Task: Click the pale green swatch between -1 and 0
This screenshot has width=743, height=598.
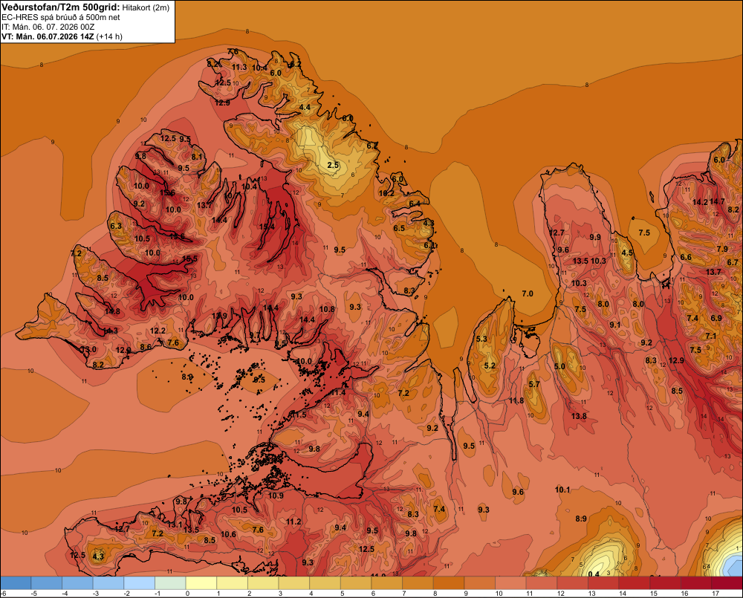Action: [x=170, y=583]
